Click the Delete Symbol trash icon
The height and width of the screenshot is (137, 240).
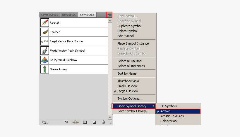103,122
